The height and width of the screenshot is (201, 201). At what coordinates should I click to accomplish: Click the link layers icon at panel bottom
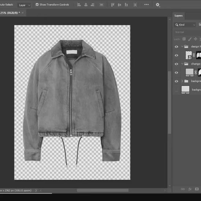pos(183,189)
